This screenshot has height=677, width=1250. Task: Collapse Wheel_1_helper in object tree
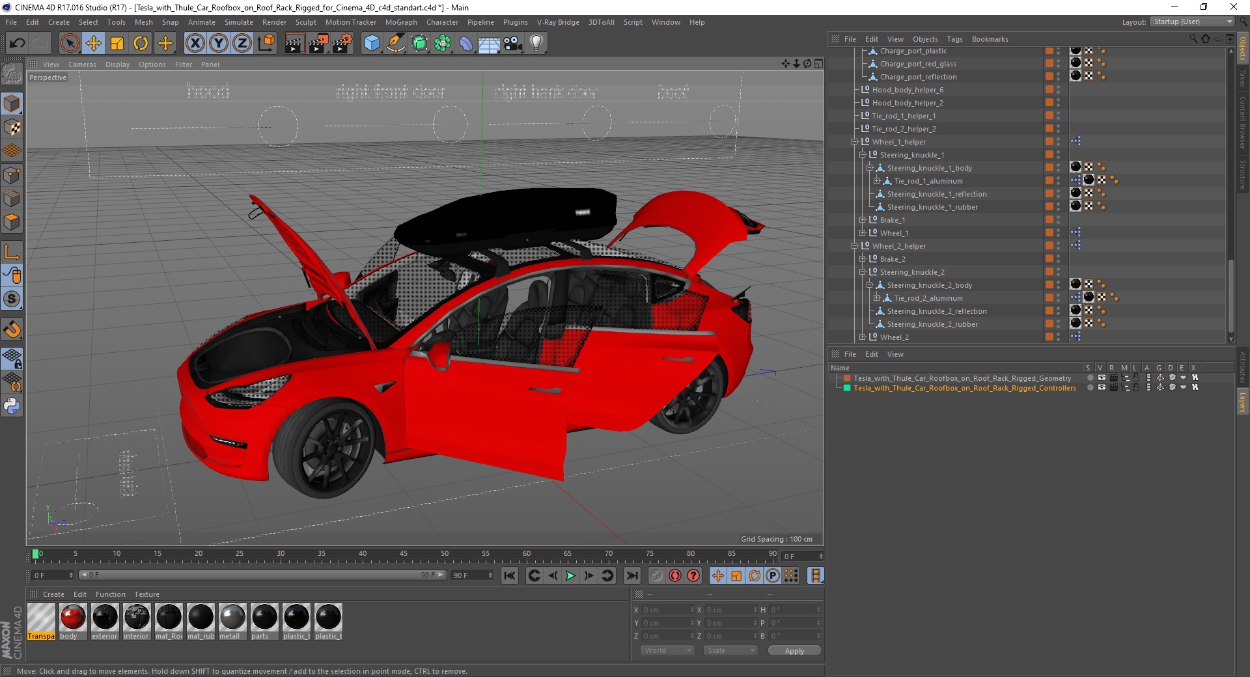(855, 142)
